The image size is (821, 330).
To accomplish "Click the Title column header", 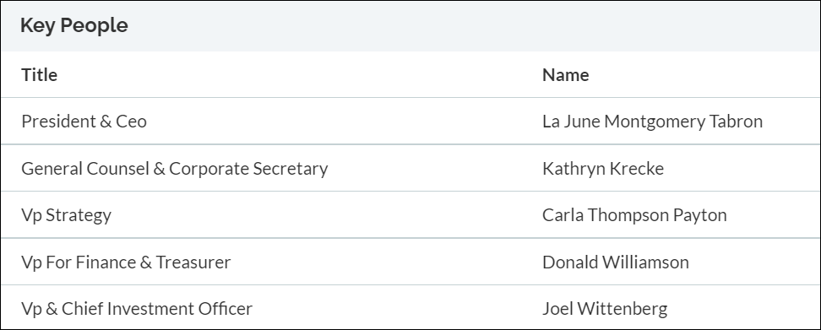I will tap(39, 75).
